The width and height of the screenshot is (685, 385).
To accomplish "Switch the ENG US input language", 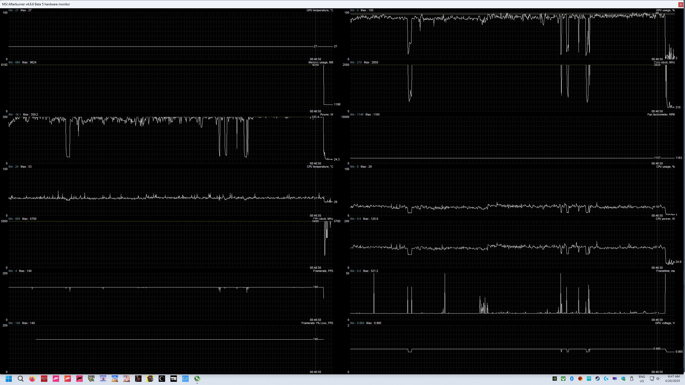I will pos(642,379).
